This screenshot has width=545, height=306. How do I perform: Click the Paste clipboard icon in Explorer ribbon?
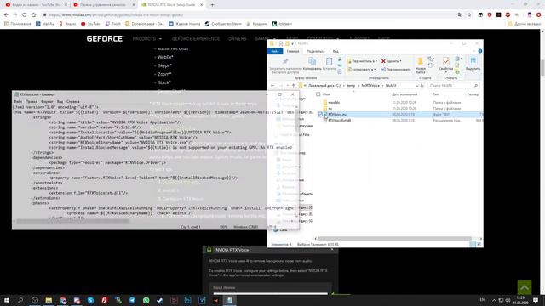tap(329, 62)
